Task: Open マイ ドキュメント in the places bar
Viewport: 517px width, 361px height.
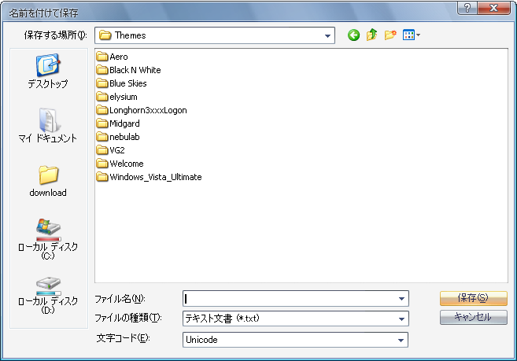Action: 48,125
